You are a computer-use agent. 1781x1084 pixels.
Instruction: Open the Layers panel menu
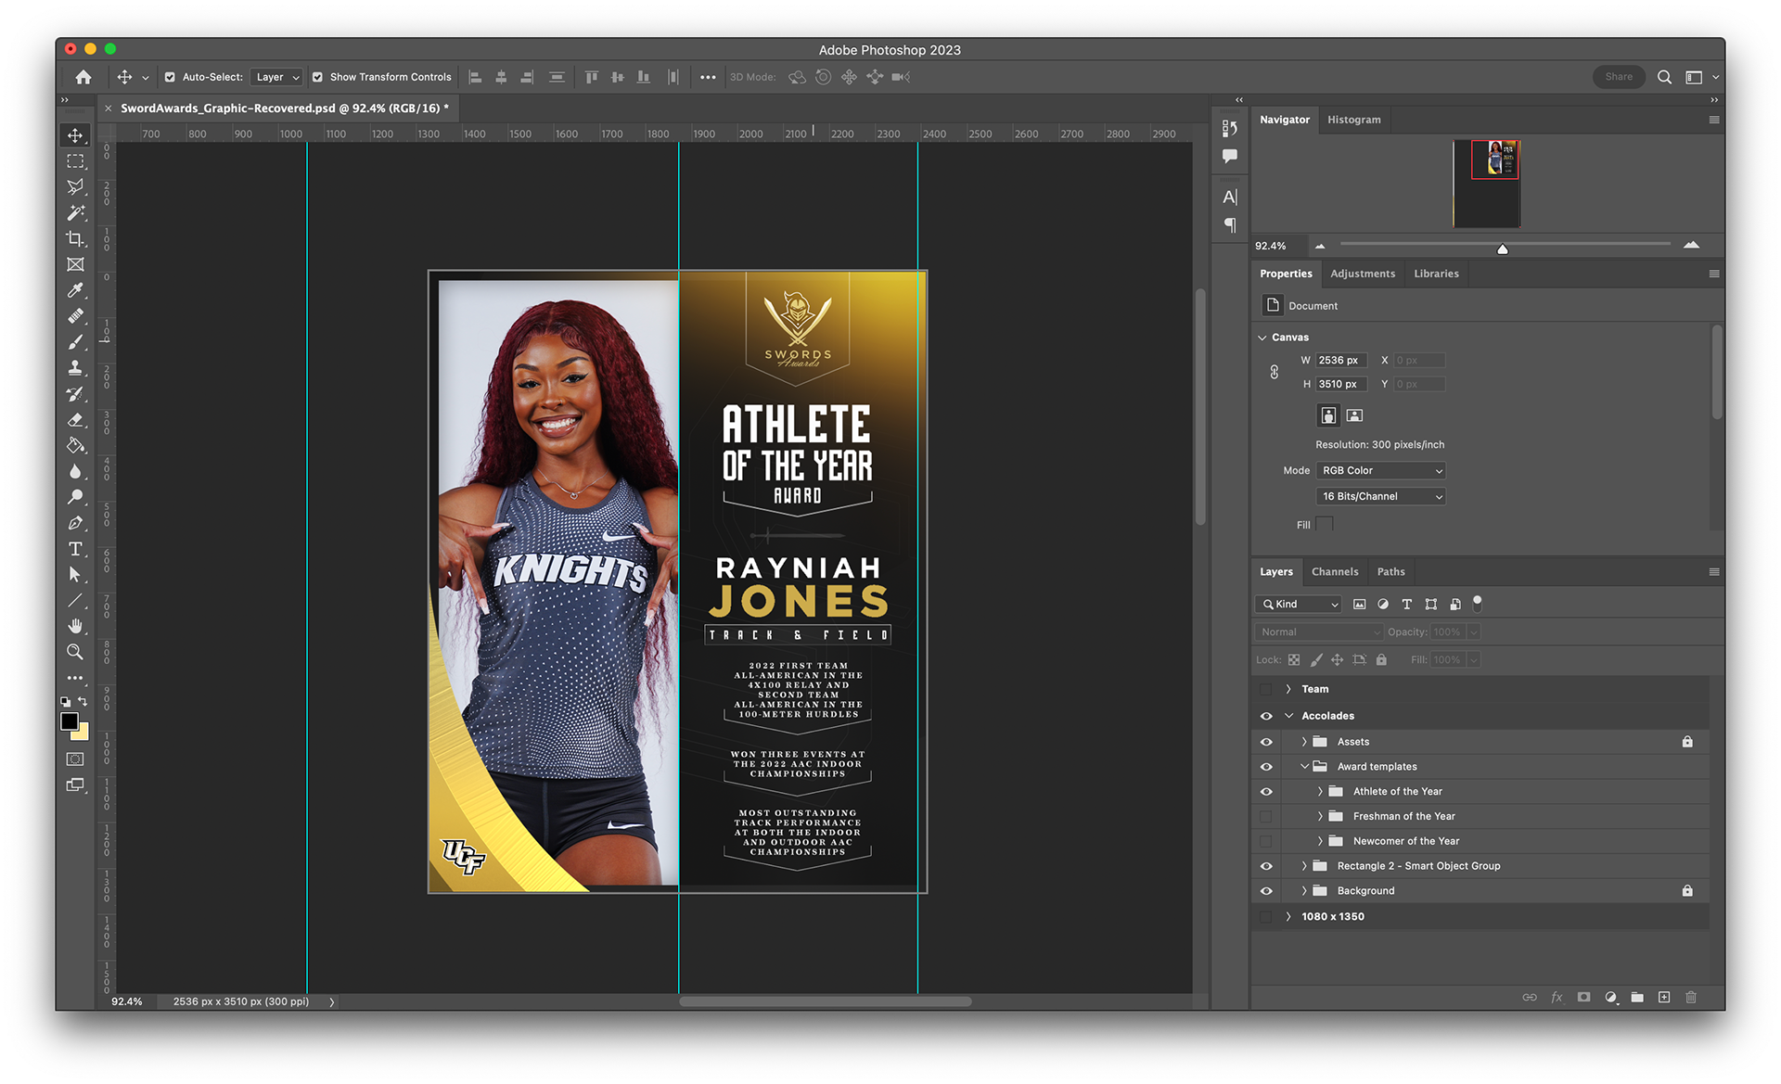[1714, 572]
